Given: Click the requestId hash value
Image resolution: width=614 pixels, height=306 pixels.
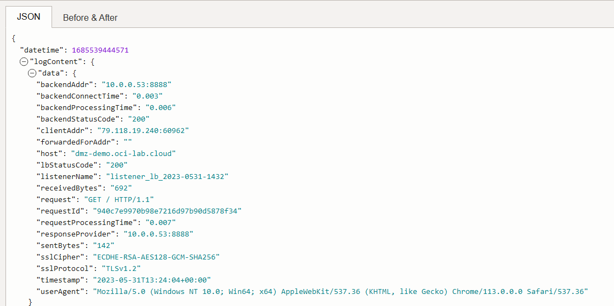Looking at the screenshot, I should point(167,211).
